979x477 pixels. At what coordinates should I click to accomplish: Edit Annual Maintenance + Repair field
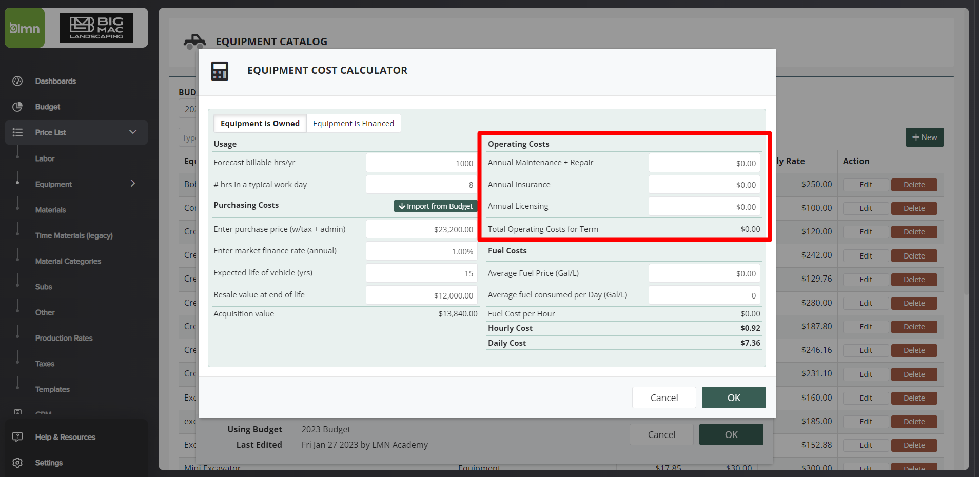704,163
